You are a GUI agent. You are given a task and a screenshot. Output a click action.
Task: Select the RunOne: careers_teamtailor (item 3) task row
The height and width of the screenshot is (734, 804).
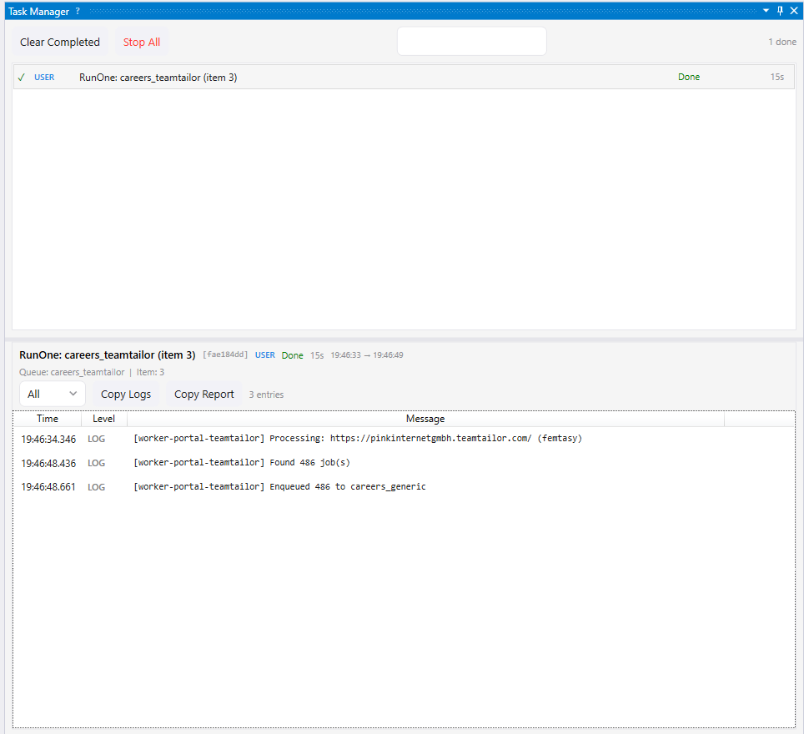pos(404,77)
